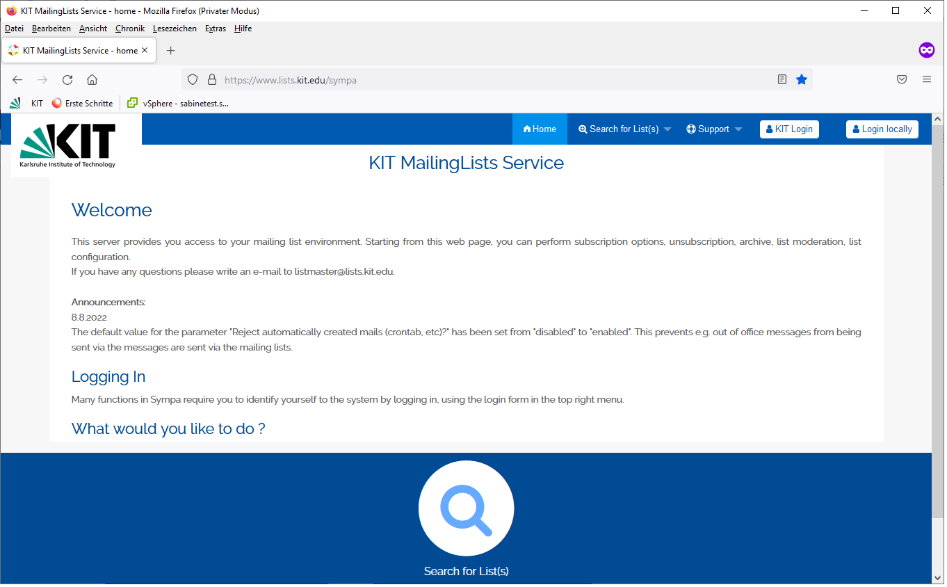Go to the Firefox home page icon
The width and height of the screenshot is (947, 587).
[x=92, y=80]
